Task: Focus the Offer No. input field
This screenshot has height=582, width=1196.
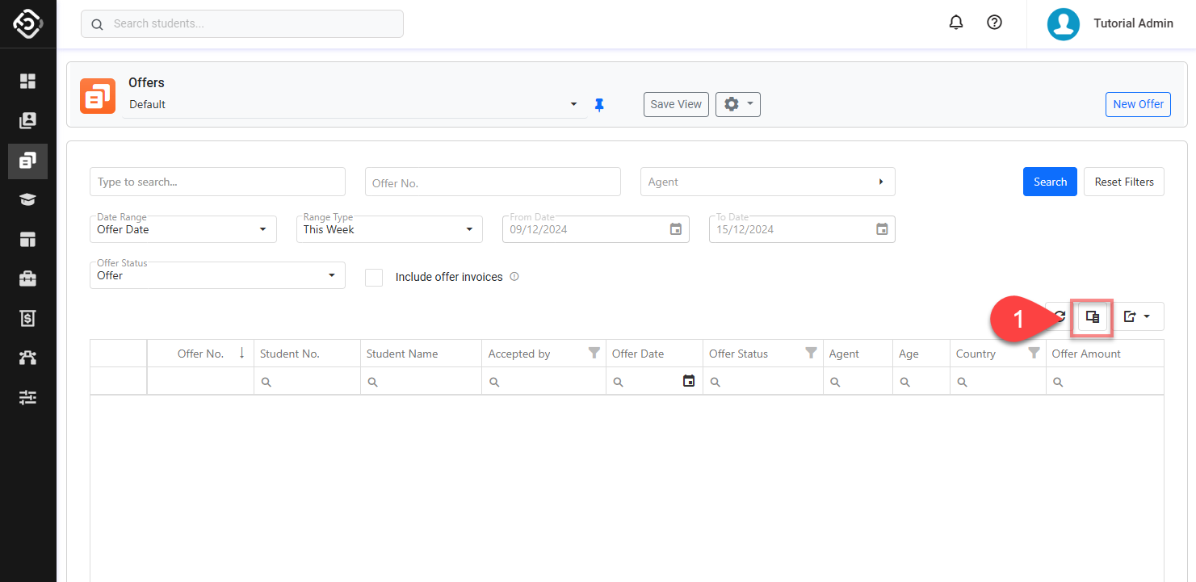Action: tap(493, 182)
